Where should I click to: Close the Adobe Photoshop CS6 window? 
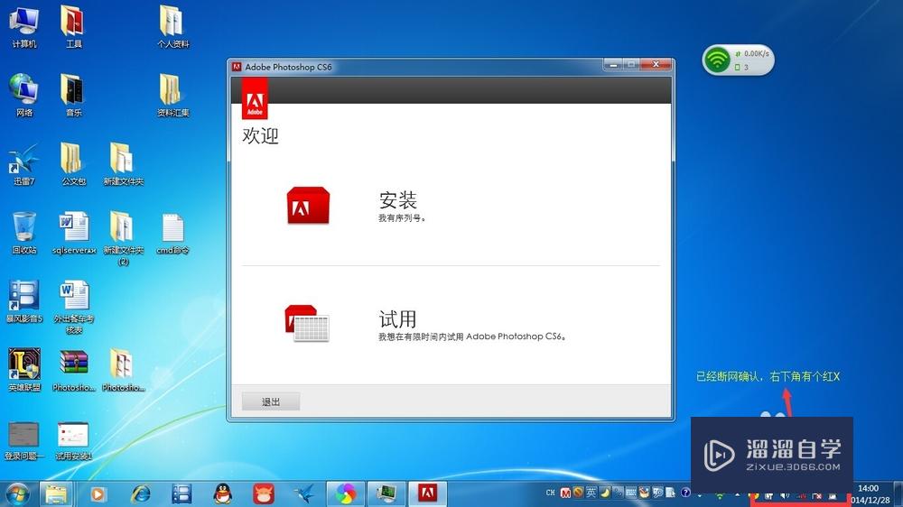click(656, 64)
